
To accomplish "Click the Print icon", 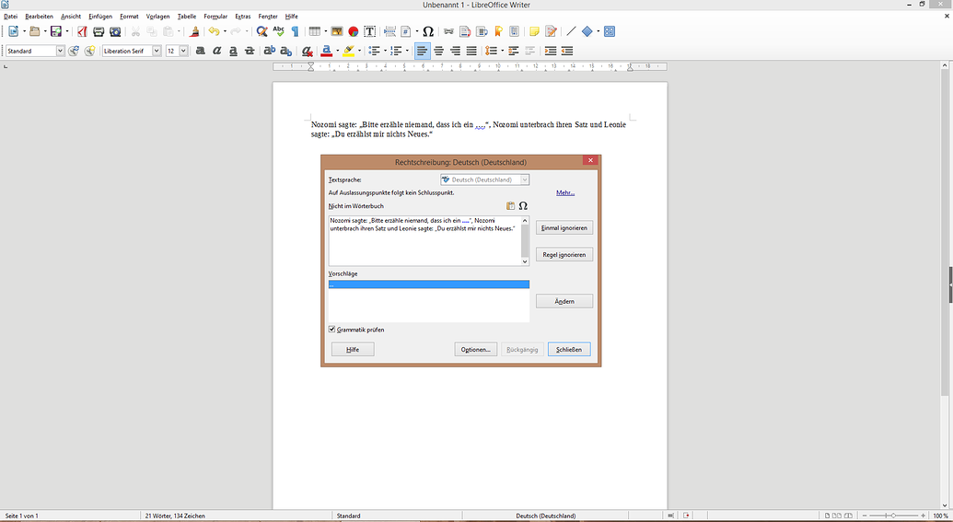I will pyautogui.click(x=99, y=31).
